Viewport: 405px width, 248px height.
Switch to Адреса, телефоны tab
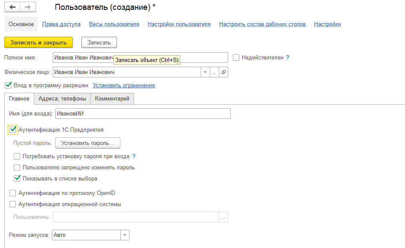[x=62, y=99]
